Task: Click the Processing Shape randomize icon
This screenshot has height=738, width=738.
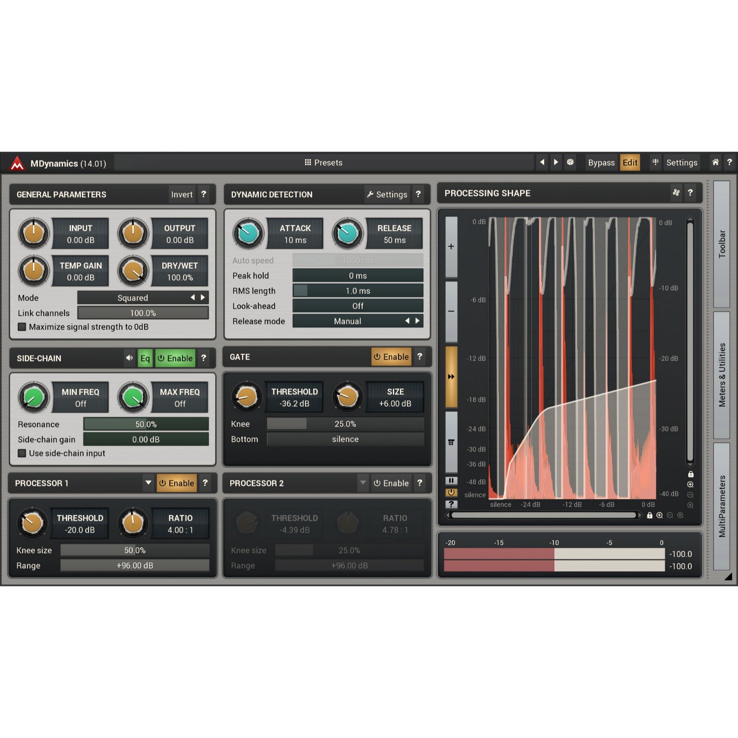Action: pos(676,193)
